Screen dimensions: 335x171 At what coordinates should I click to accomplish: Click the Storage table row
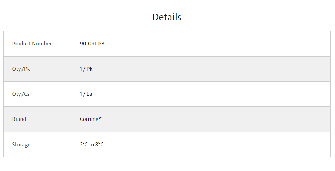[x=167, y=145]
